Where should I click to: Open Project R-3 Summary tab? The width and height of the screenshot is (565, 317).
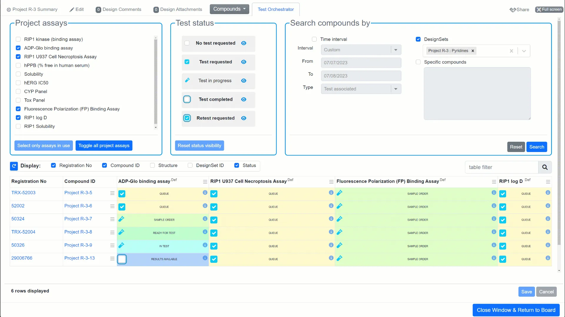[32, 9]
